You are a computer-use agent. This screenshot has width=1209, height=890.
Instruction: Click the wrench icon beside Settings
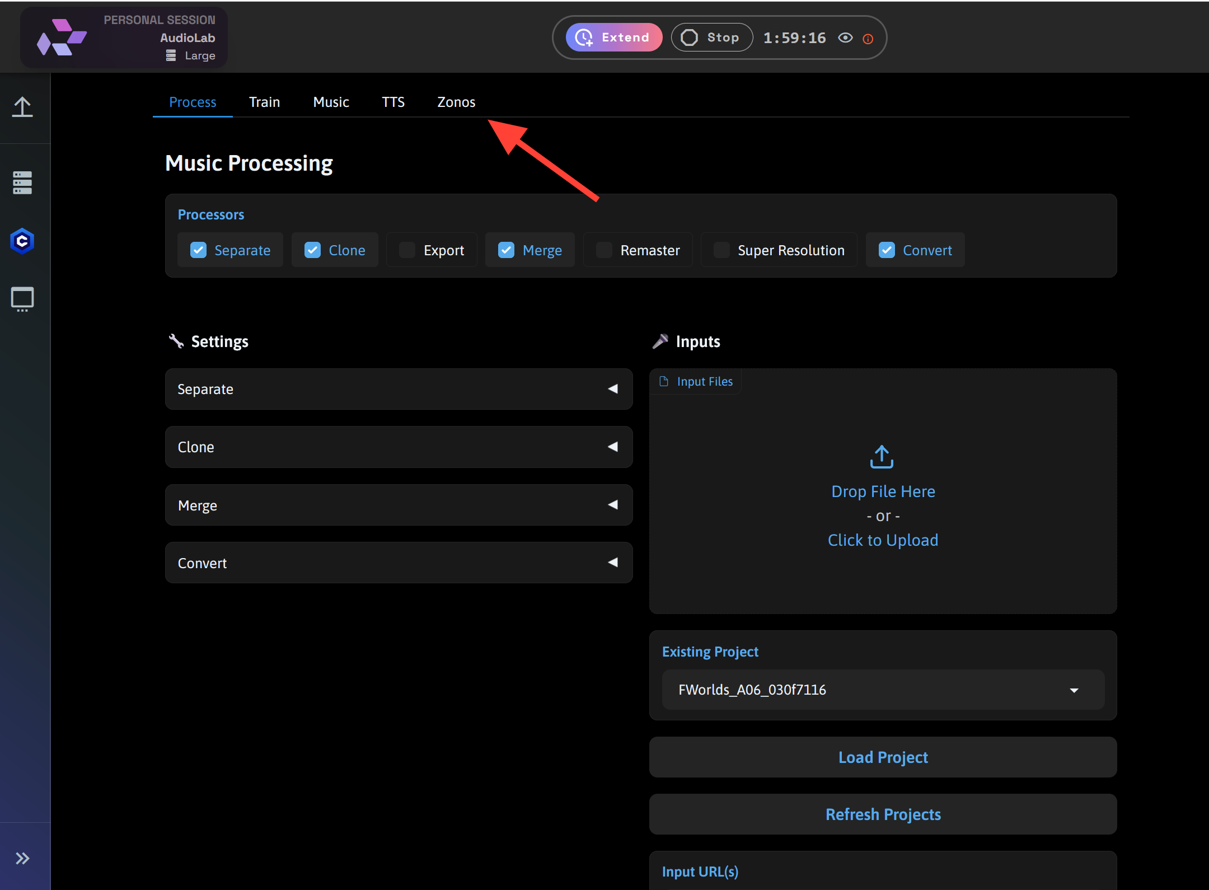176,341
